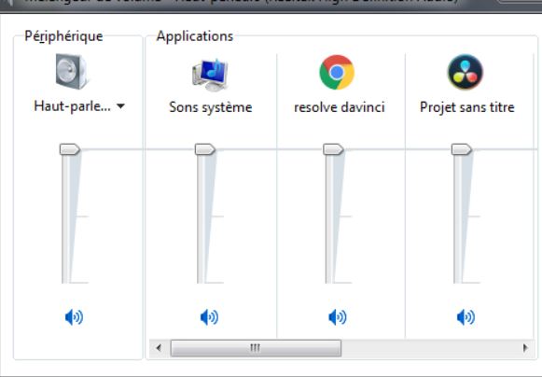Screen dimensions: 542x377
Task: Click the Haut-parle... device name label
Action: point(72,106)
